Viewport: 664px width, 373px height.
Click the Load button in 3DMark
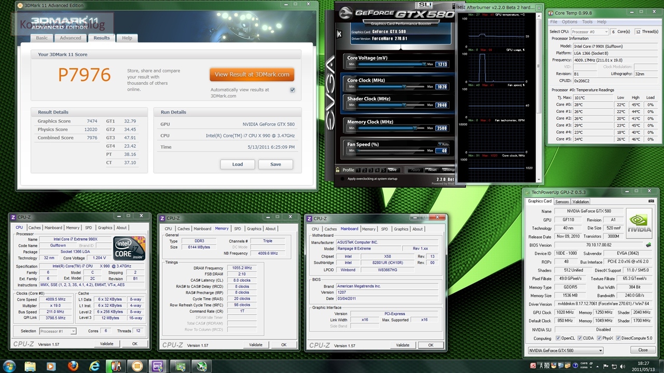(x=238, y=164)
